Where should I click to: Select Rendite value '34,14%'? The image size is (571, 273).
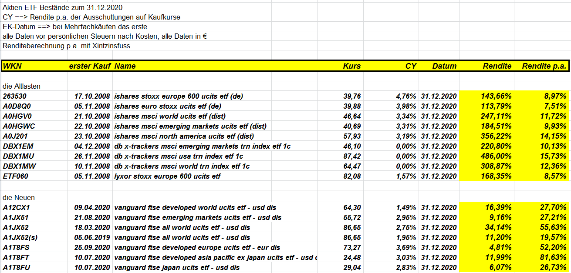(x=498, y=228)
